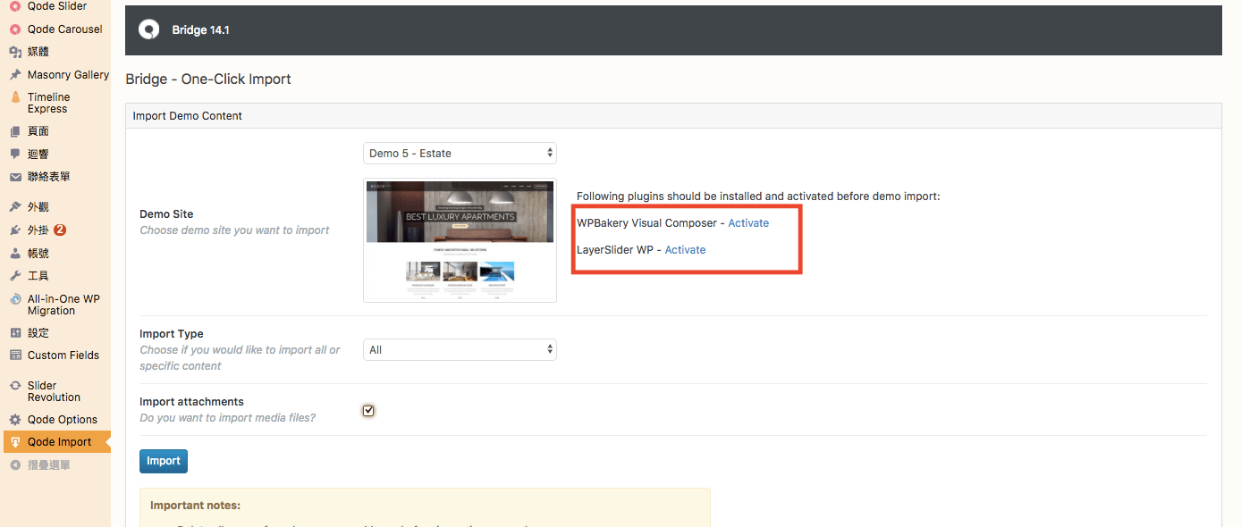Image resolution: width=1241 pixels, height=527 pixels.
Task: Click the All-in-One WP Migration icon
Action: click(x=15, y=299)
